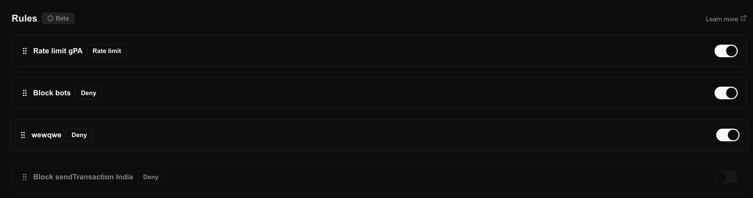Click the Rules heading
This screenshot has width=753, height=198.
(x=24, y=18)
